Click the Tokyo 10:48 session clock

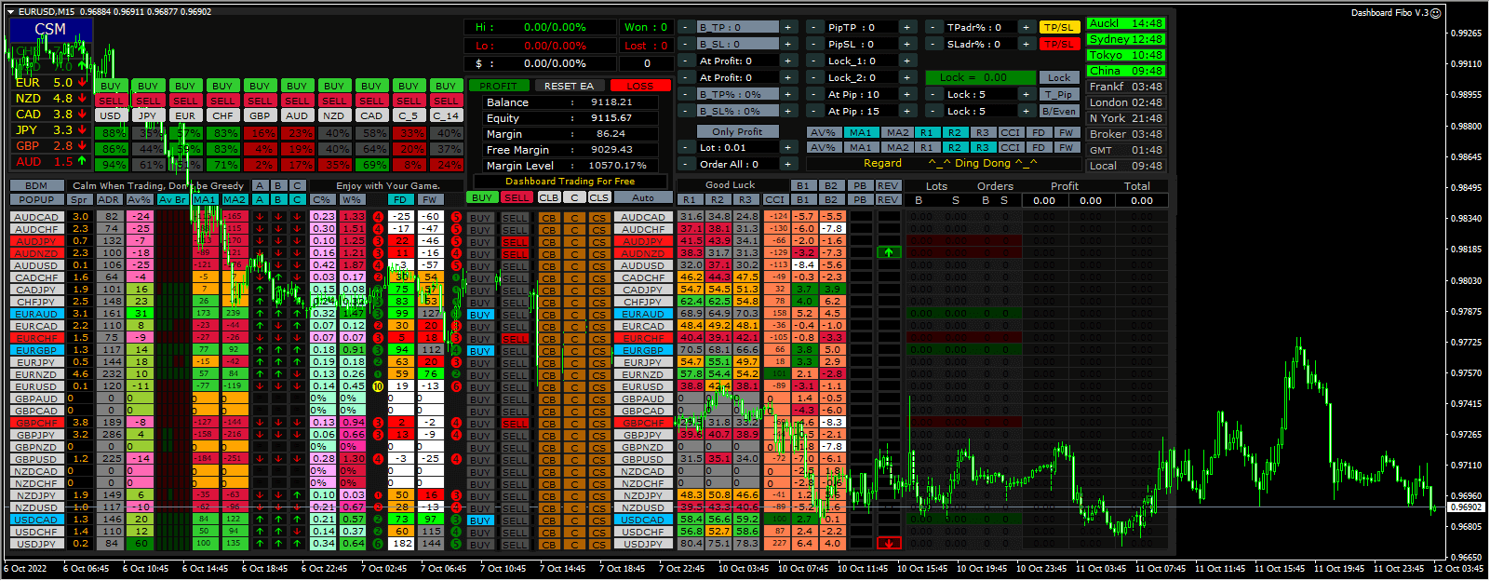pos(1125,55)
